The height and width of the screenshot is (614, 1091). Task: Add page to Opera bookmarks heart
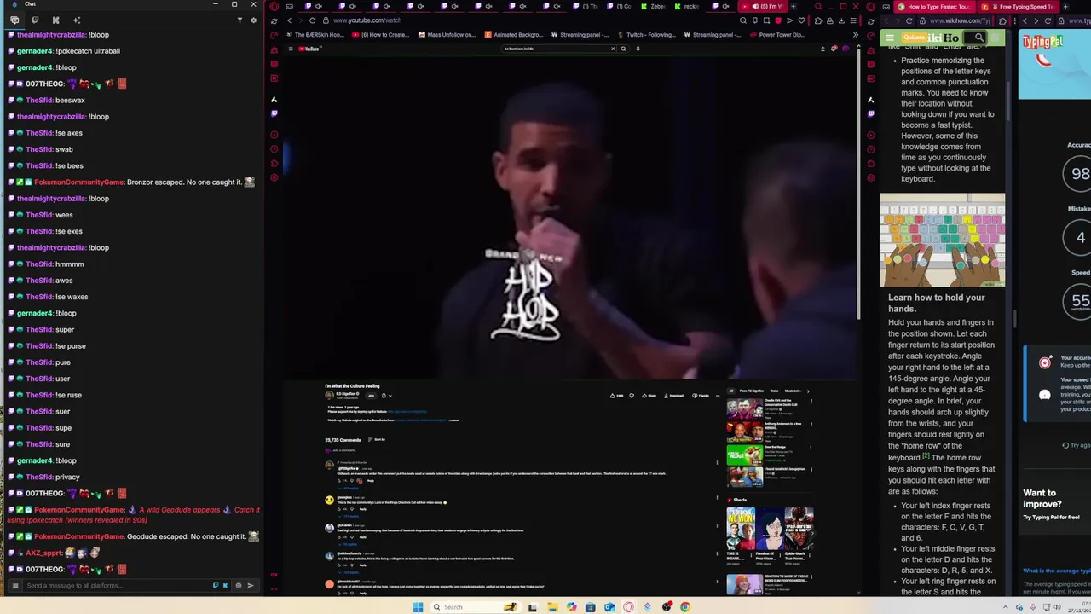click(801, 20)
